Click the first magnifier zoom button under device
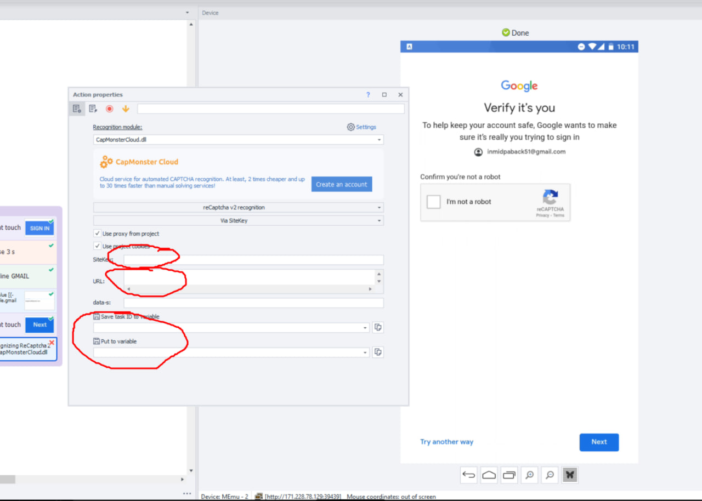Image resolution: width=702 pixels, height=501 pixels. pos(529,475)
